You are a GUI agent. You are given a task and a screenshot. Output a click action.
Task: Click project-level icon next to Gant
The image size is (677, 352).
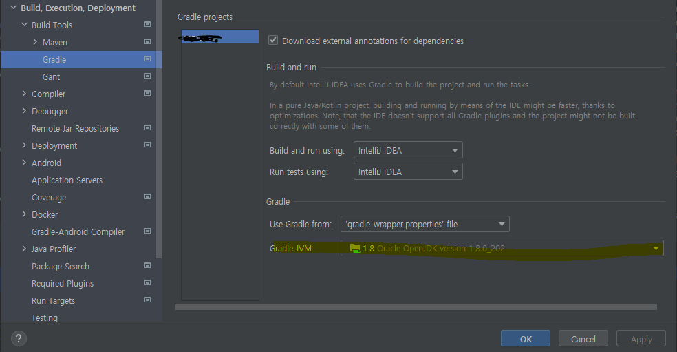click(147, 76)
